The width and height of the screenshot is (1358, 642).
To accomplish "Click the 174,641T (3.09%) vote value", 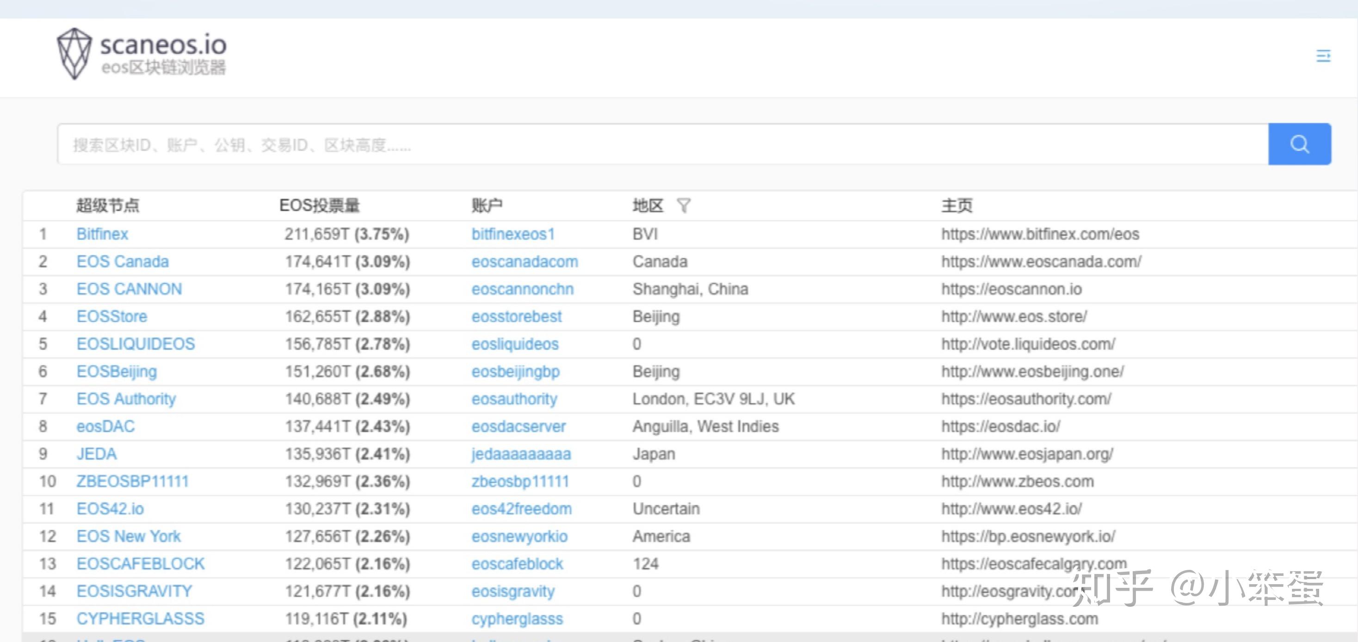I will (x=347, y=261).
